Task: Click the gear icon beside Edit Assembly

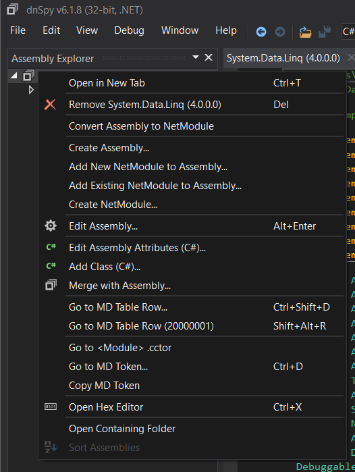Action: 51,226
